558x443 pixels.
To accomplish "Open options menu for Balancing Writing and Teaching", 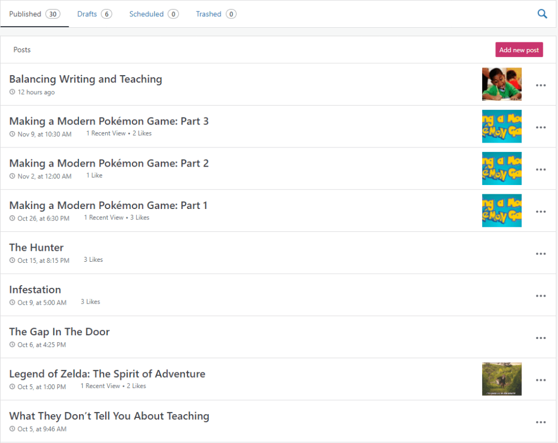I will coord(541,85).
